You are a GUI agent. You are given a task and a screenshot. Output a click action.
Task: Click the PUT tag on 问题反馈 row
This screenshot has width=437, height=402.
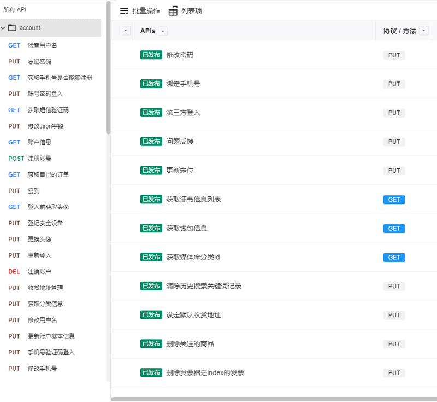pos(394,142)
